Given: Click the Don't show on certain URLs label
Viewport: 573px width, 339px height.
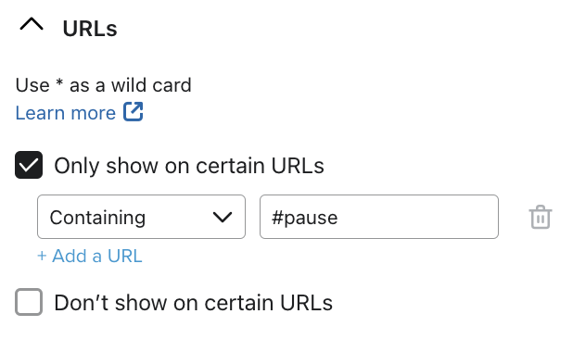Looking at the screenshot, I should point(193,303).
